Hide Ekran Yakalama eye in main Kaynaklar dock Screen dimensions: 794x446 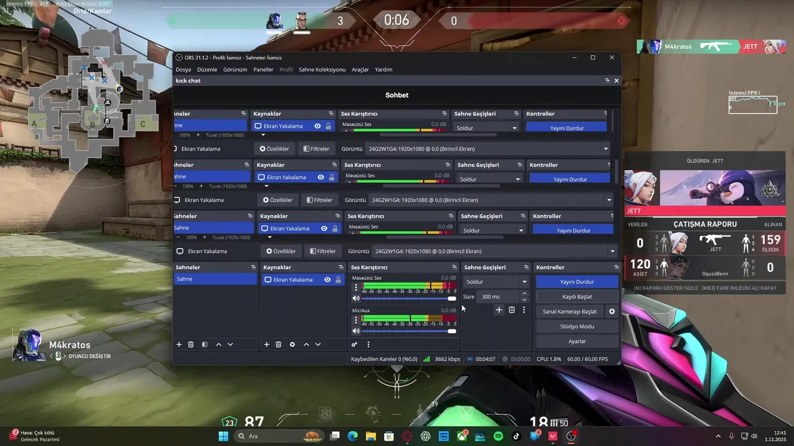pyautogui.click(x=328, y=279)
